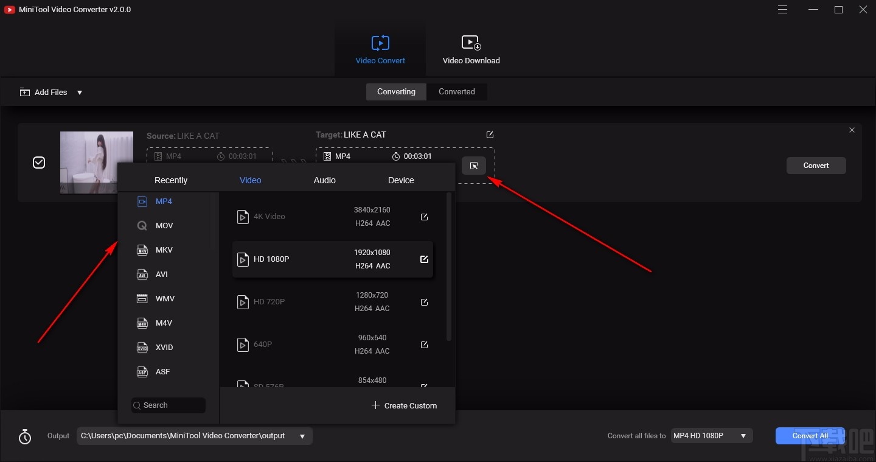Click the format Search field

tap(169, 405)
